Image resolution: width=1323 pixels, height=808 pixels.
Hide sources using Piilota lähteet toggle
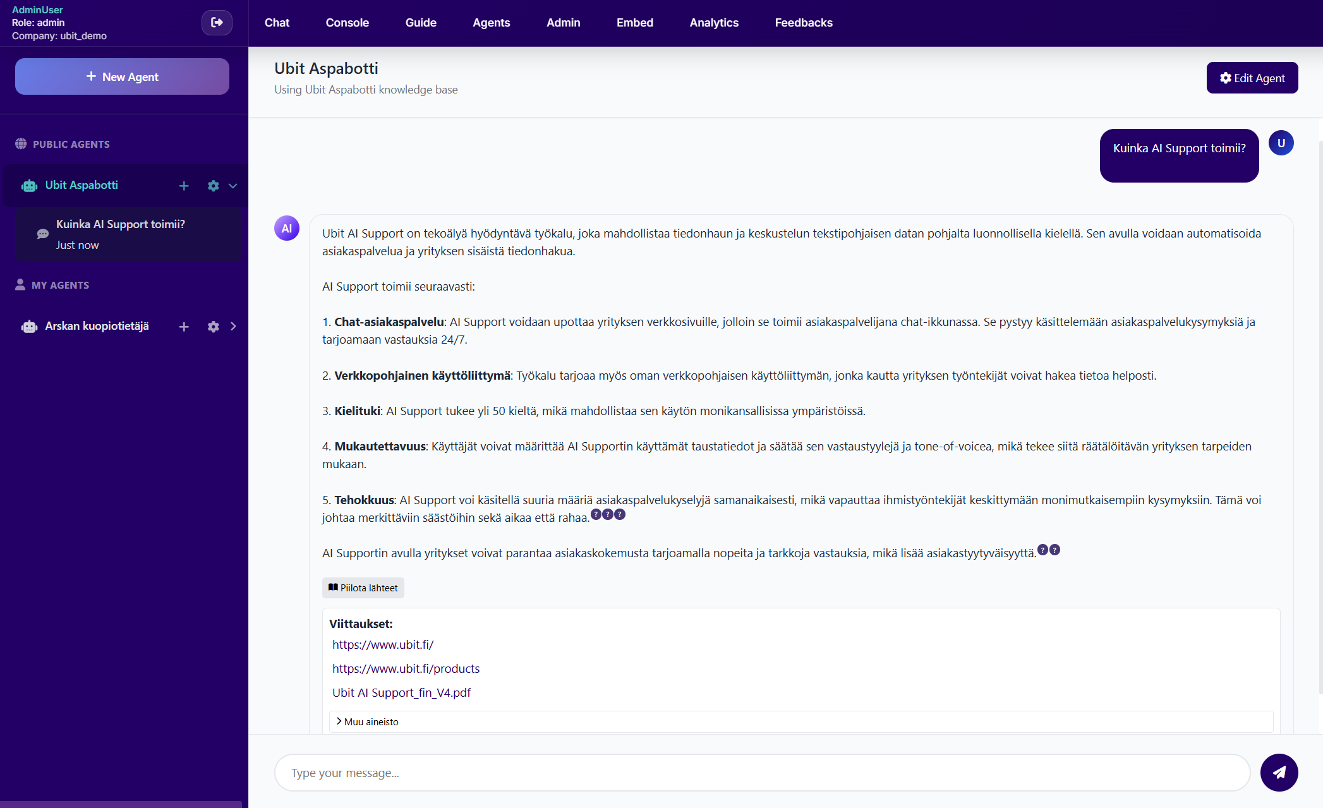tap(363, 588)
